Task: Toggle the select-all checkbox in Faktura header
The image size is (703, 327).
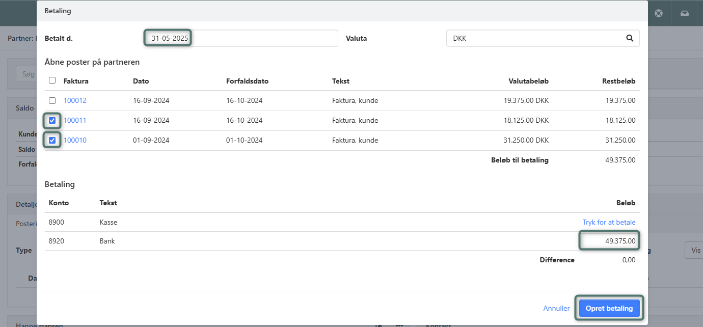Action: [x=52, y=80]
